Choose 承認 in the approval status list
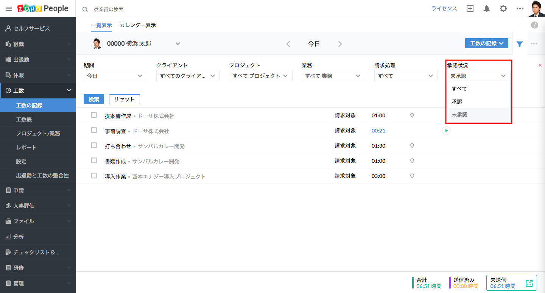Viewport: 545px width, 293px height. click(x=457, y=102)
